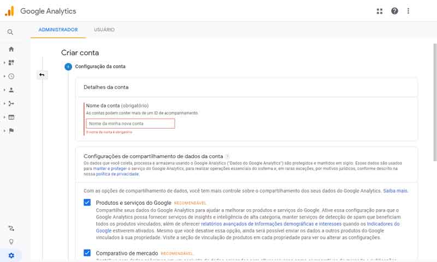Click the 'Detalhes da conta' heading text
437x262 pixels.
click(x=106, y=87)
